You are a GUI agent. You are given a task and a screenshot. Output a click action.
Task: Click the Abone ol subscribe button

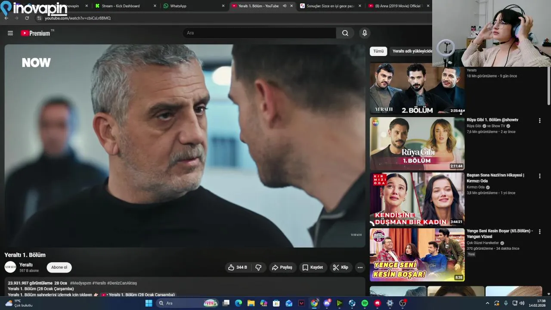[x=59, y=267]
